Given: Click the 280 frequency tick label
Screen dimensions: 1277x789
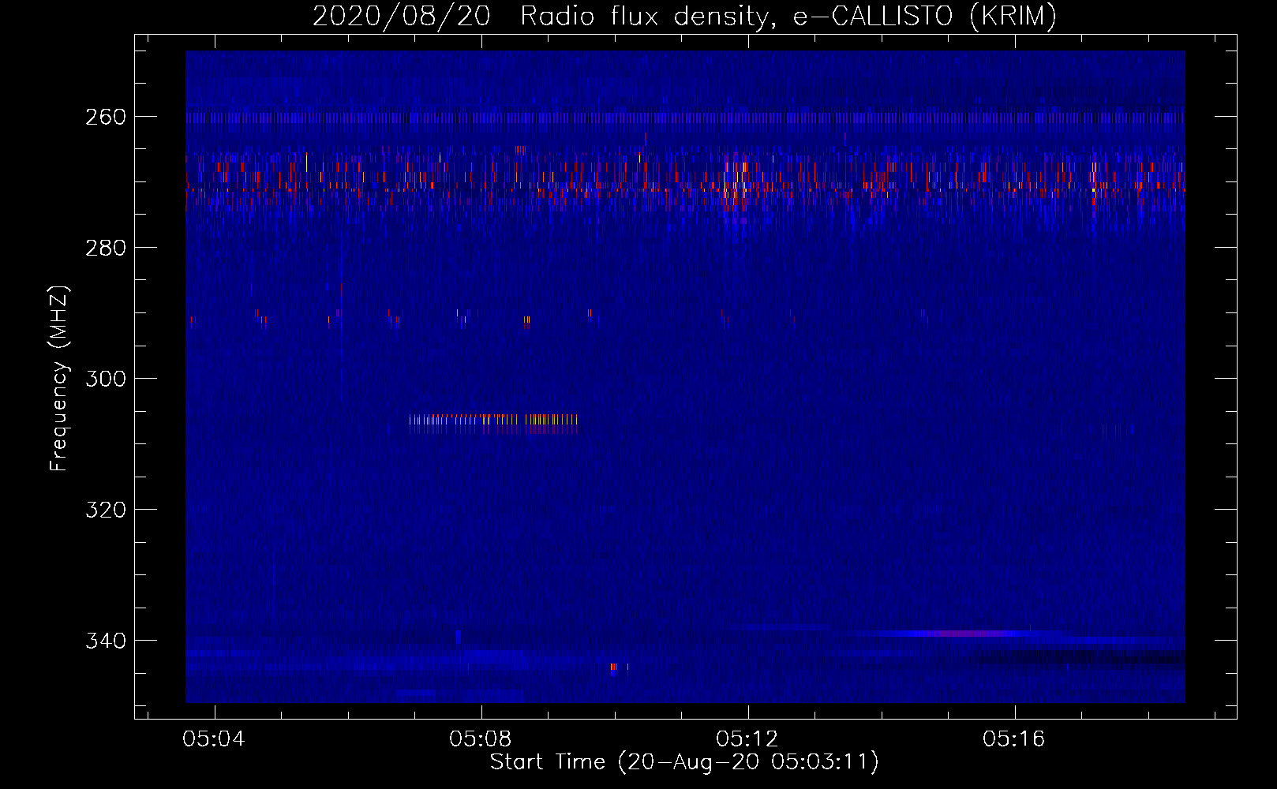Looking at the screenshot, I should click(x=106, y=248).
